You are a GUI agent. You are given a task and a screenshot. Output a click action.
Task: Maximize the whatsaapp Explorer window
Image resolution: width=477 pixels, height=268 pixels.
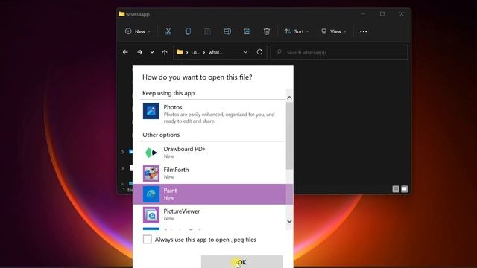(382, 14)
